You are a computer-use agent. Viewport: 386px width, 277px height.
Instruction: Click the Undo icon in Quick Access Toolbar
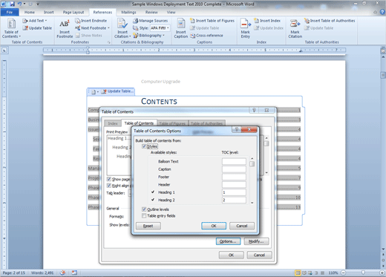(19, 4)
